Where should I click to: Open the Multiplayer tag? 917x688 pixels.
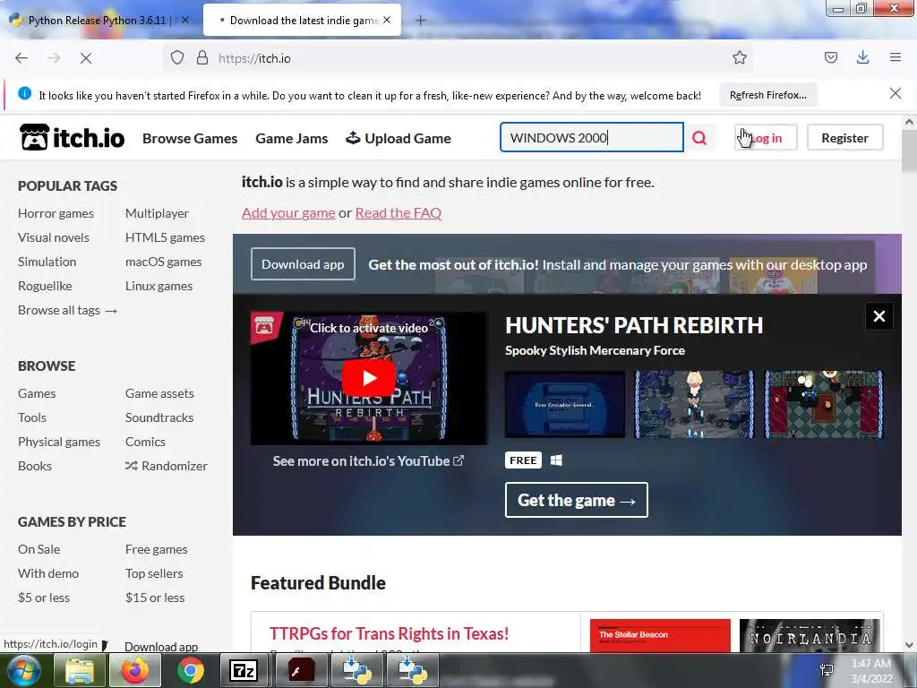pos(157,213)
